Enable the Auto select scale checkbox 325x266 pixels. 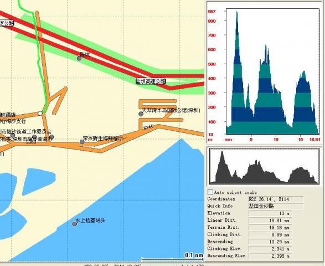[x=210, y=192]
